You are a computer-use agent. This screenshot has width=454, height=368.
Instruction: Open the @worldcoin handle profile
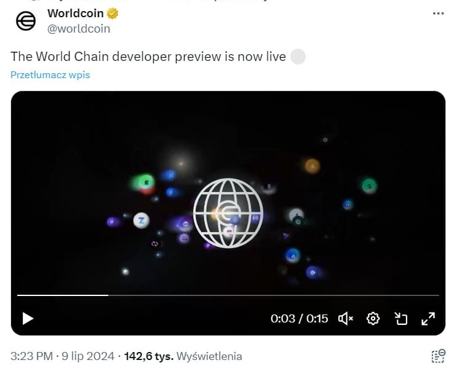(79, 29)
